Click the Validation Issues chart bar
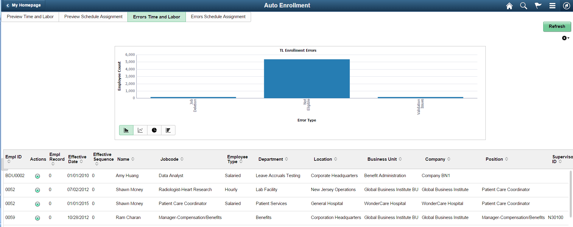Screen dimensions: 573x227 click(x=421, y=97)
